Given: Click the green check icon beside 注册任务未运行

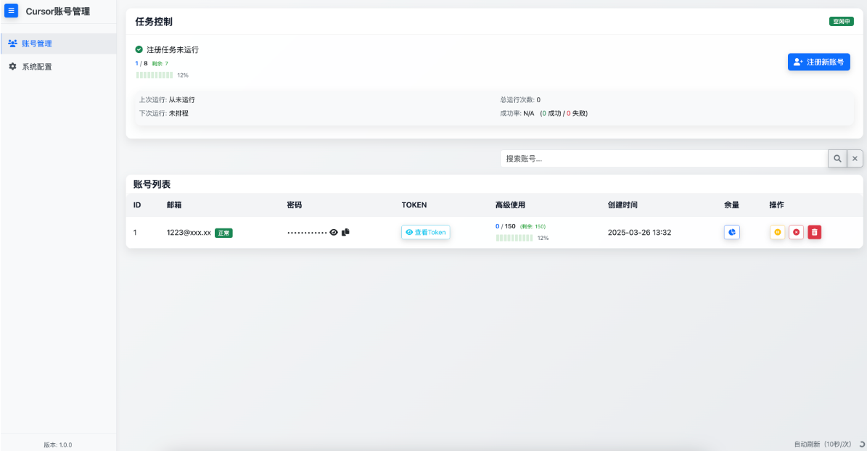Looking at the screenshot, I should coord(139,49).
